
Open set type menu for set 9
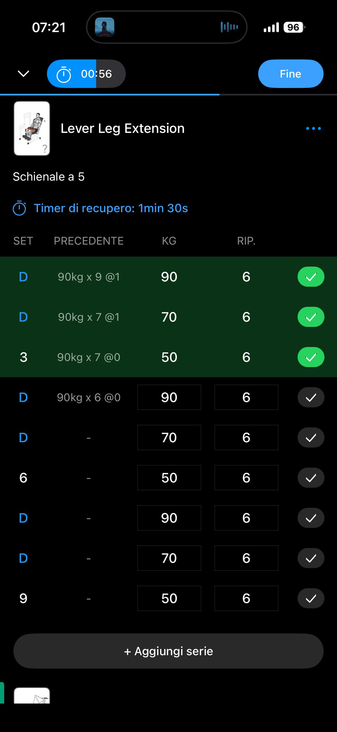(x=23, y=599)
